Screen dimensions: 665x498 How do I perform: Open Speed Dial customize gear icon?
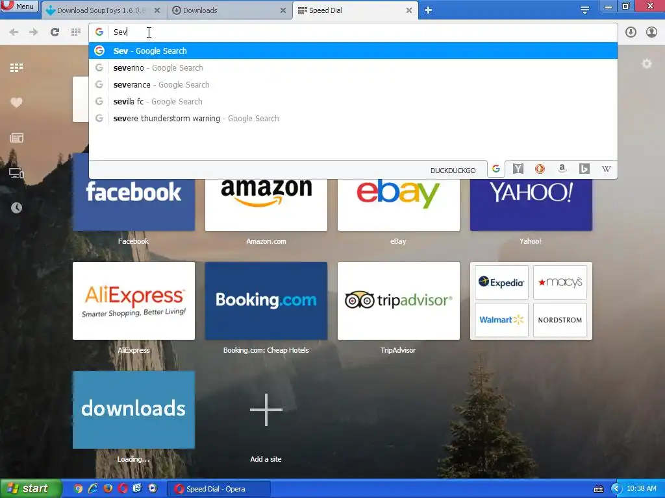point(646,64)
